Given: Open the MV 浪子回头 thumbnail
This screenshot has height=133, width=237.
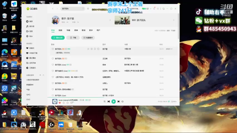Looking at the screenshot, I should coord(122,20).
